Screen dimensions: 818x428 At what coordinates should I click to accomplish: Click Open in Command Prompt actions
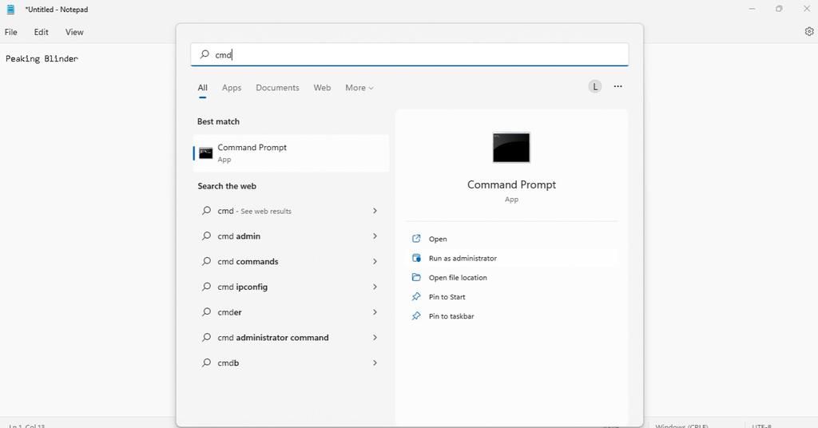tap(438, 239)
